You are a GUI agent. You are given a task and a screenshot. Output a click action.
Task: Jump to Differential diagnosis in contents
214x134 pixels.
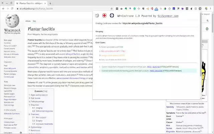click(44, 111)
